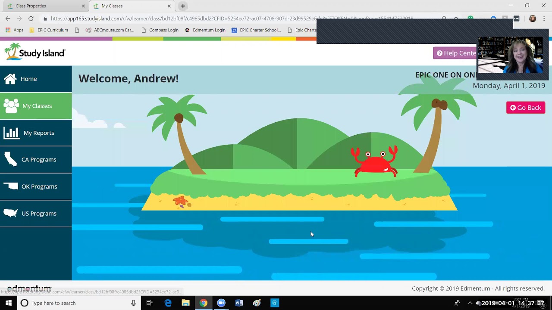
Task: Open the Help Center button
Action: click(x=455, y=53)
